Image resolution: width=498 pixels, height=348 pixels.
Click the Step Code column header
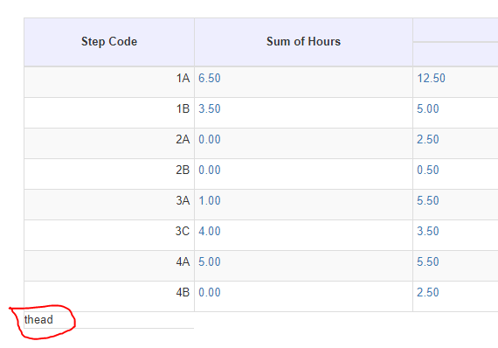tap(109, 42)
